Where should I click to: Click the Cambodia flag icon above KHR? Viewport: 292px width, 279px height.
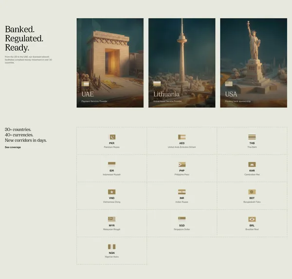pyautogui.click(x=252, y=164)
